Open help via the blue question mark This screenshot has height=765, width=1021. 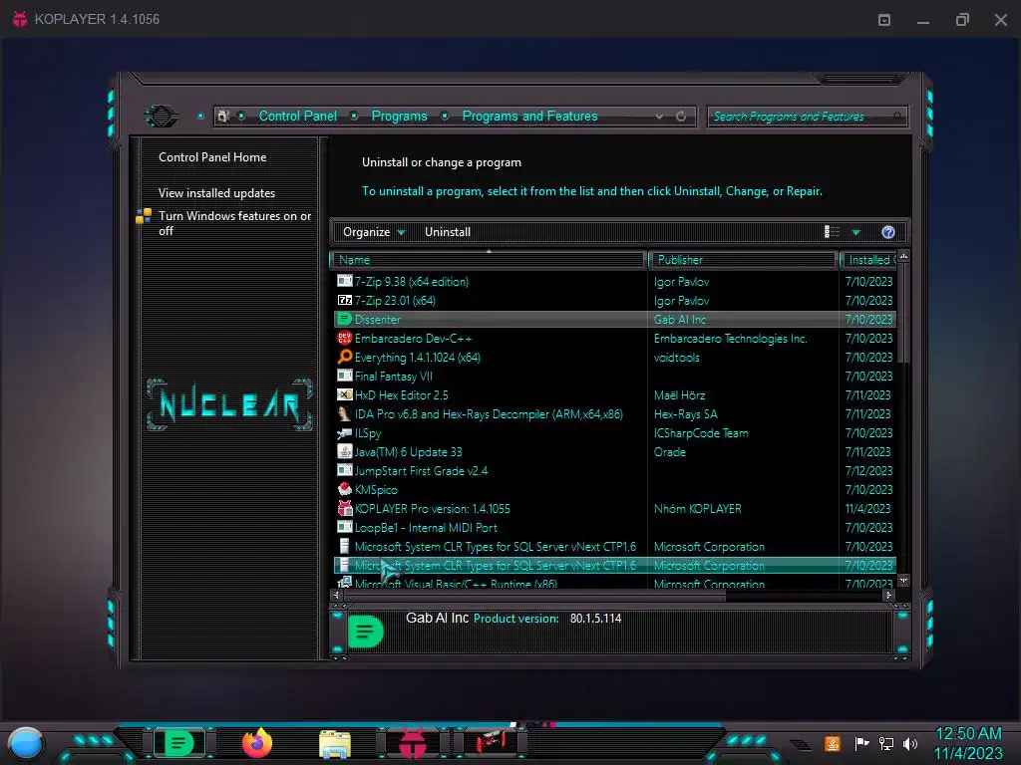pos(887,232)
